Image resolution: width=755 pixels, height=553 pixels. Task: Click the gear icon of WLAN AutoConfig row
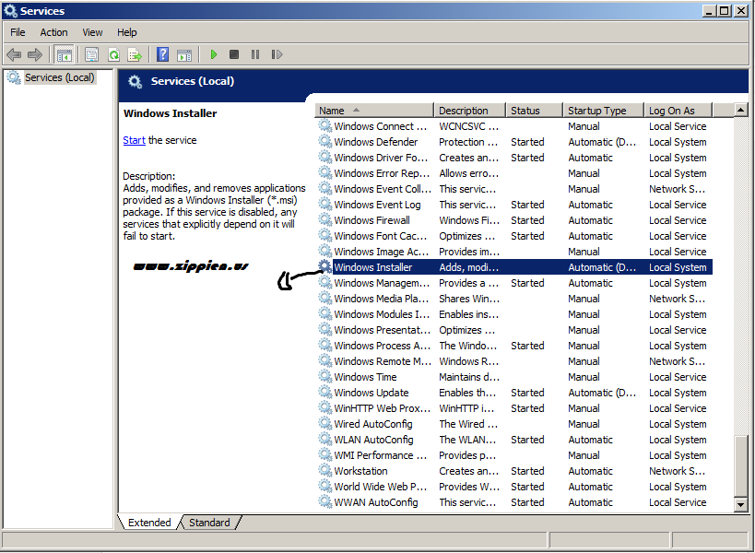coord(325,439)
